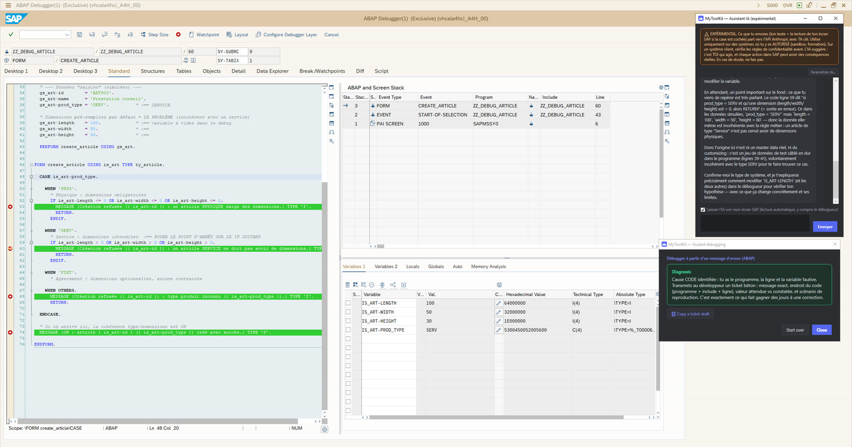
Task: Switch to Desktop 2 tab
Action: pos(51,71)
